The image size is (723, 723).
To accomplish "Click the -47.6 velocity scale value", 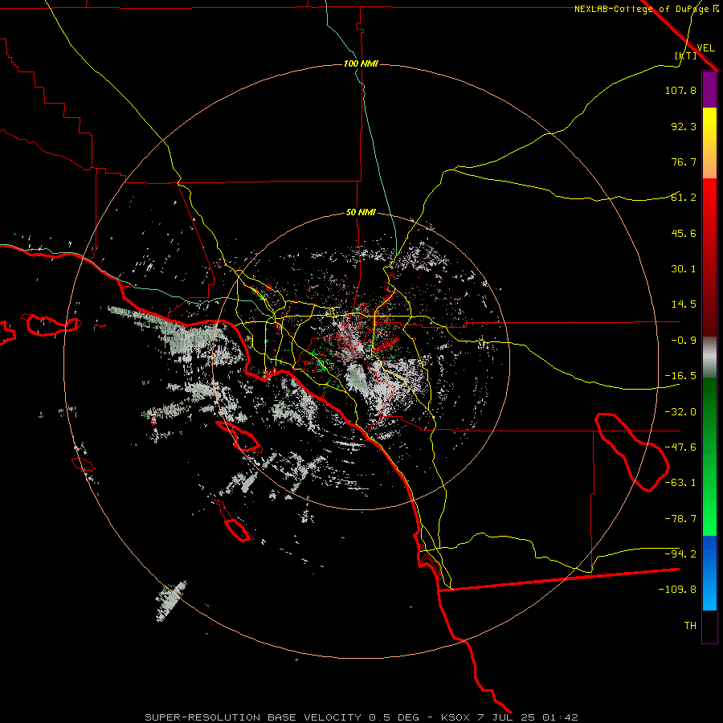I will point(680,447).
